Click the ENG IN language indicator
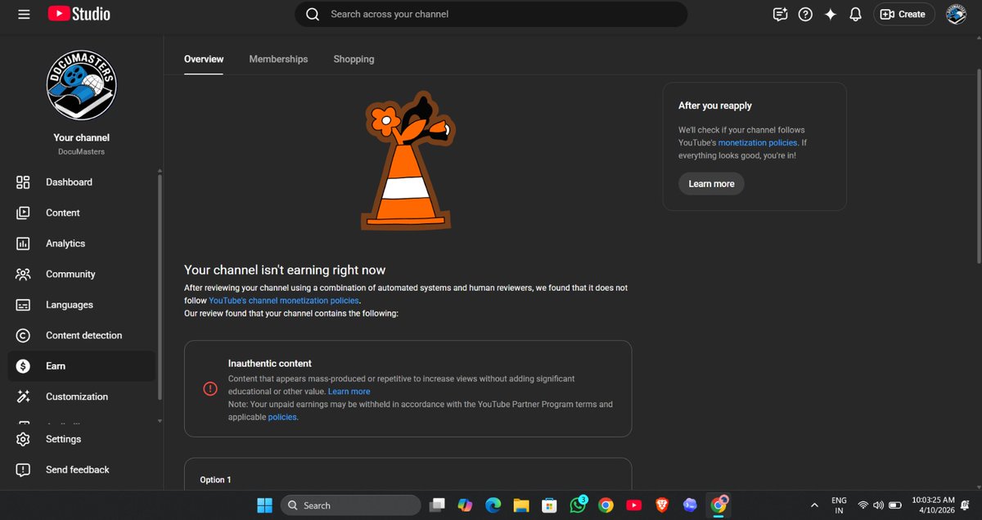982x520 pixels. tap(839, 505)
